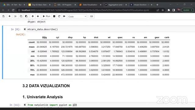This screenshot has width=195, height=110.
Task: Copy selected cells icon
Action: point(21,16)
